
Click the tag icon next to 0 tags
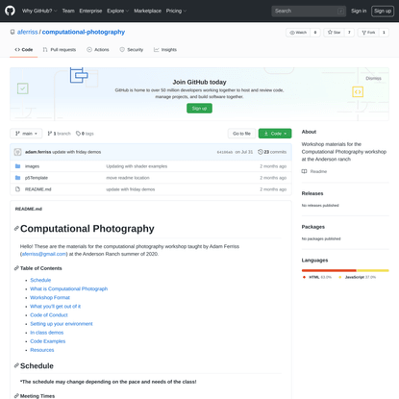pyautogui.click(x=78, y=134)
